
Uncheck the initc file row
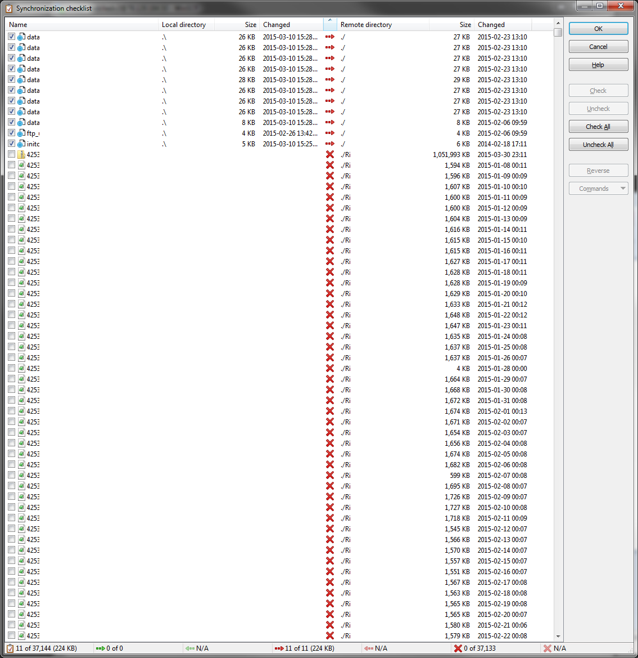[11, 144]
